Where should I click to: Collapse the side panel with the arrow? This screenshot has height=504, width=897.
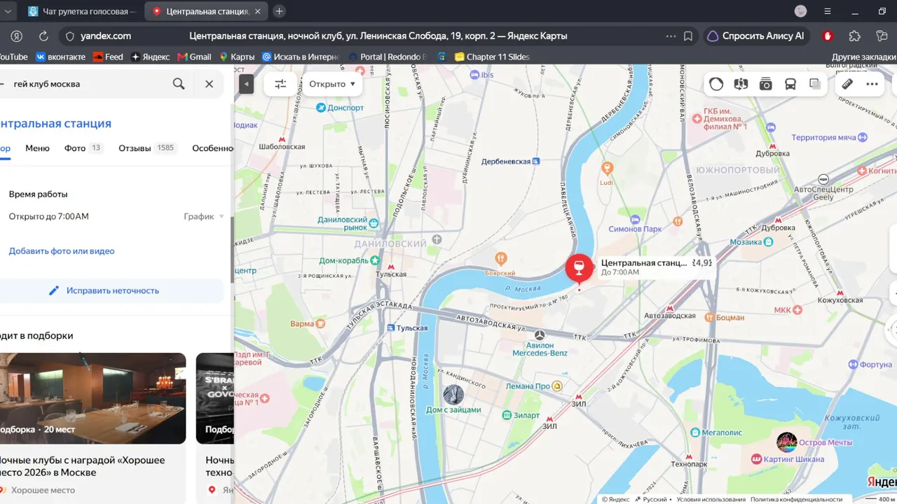(x=246, y=84)
